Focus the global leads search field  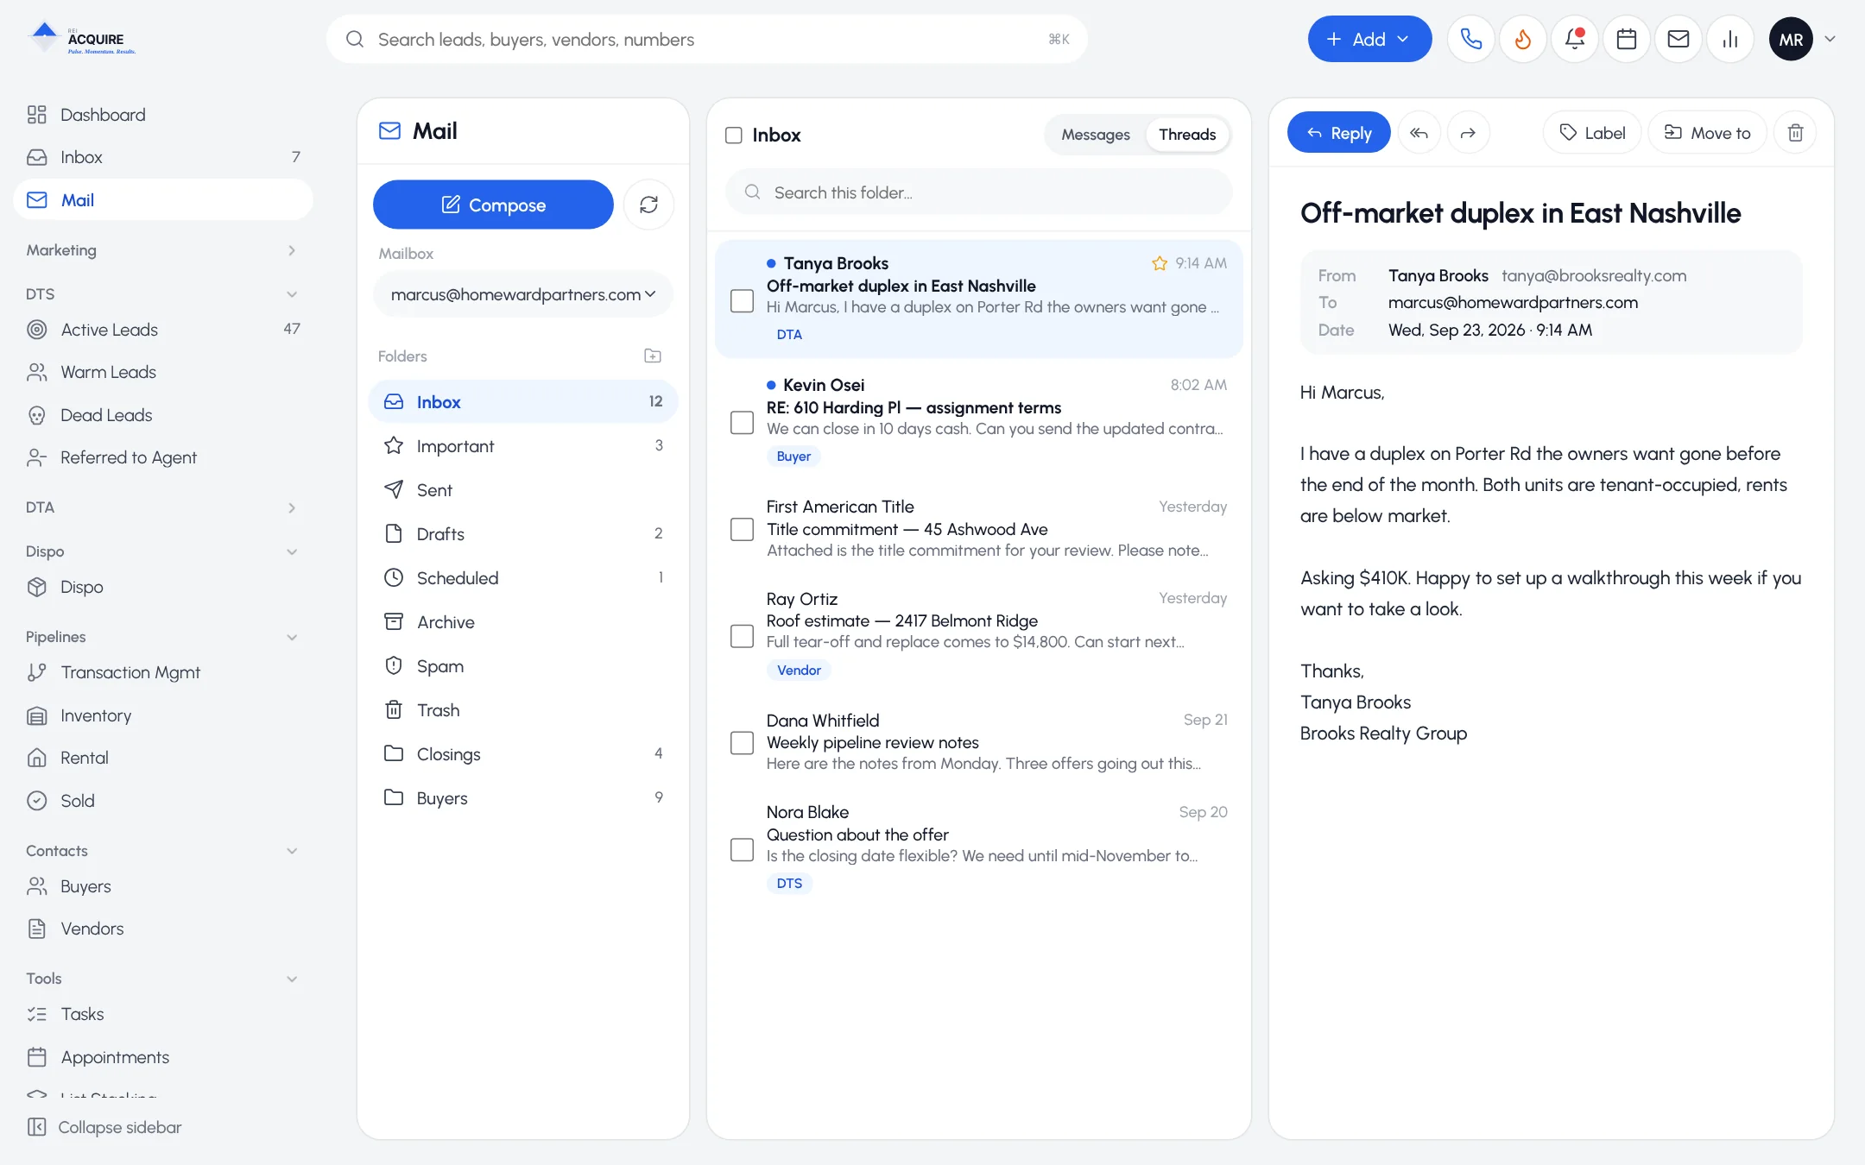(706, 39)
